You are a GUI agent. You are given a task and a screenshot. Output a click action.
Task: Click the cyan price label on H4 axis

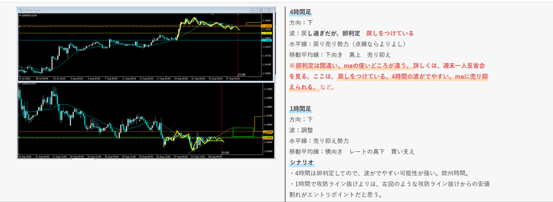[266, 40]
